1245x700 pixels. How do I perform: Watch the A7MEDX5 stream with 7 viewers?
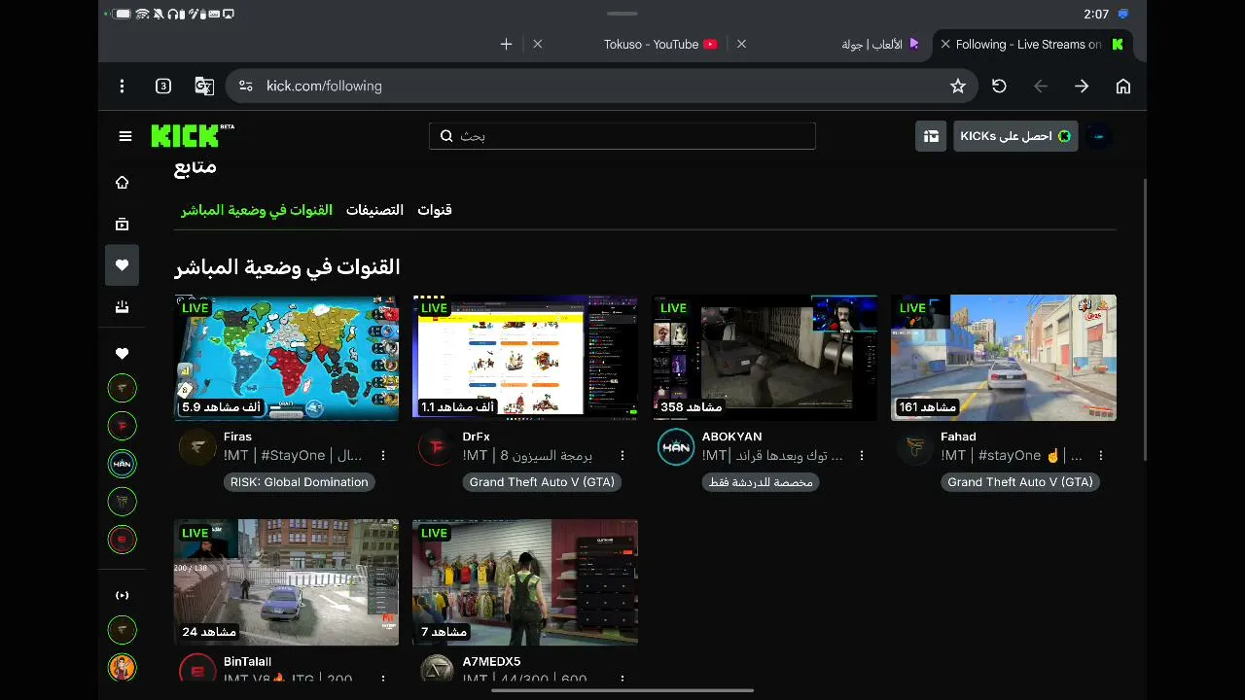click(525, 582)
